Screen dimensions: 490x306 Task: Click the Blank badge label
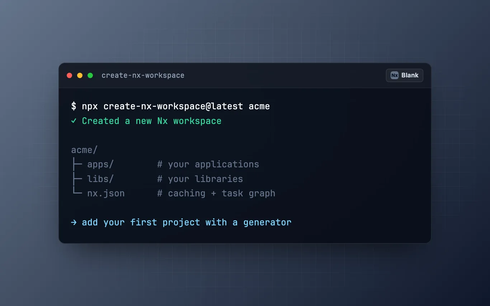(410, 76)
